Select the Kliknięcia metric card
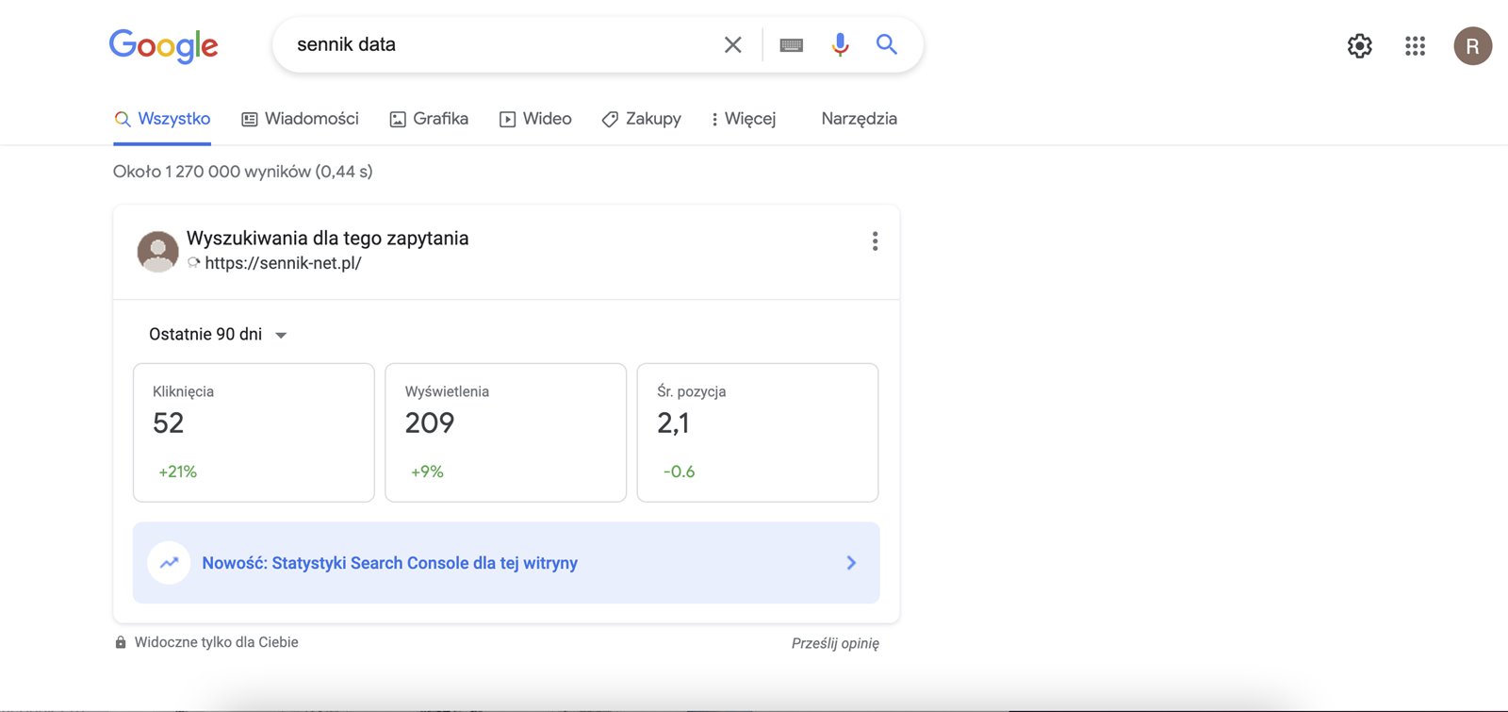 coord(254,432)
